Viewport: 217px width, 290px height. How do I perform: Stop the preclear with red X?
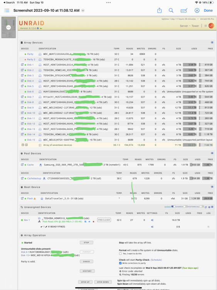click(x=94, y=222)
